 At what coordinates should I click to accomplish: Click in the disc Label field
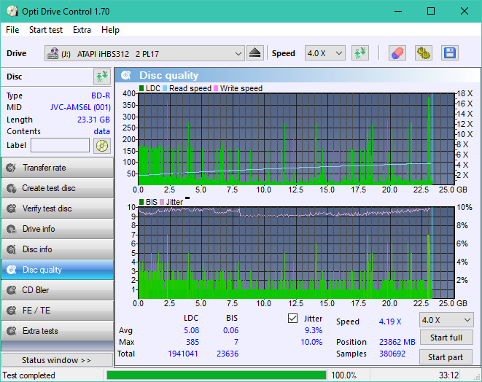point(61,145)
